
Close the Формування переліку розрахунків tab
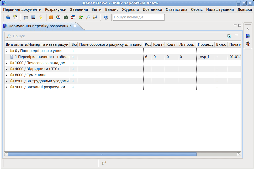point(75,26)
